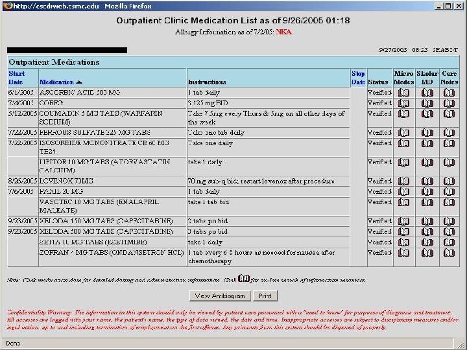This screenshot has height=350, width=467.
Task: Select the COUMADIN 5 MG TABS medication name
Action: coord(101,118)
